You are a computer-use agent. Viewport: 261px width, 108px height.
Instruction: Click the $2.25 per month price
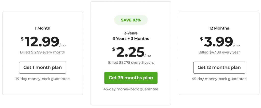point(132,52)
